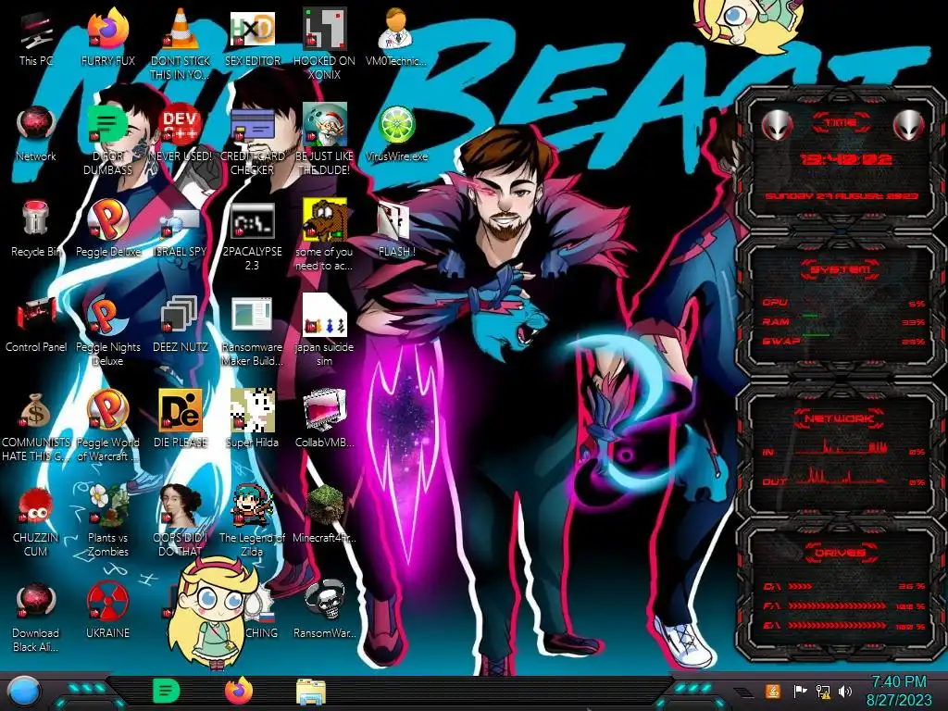Open File Explorer from the taskbar

[311, 692]
